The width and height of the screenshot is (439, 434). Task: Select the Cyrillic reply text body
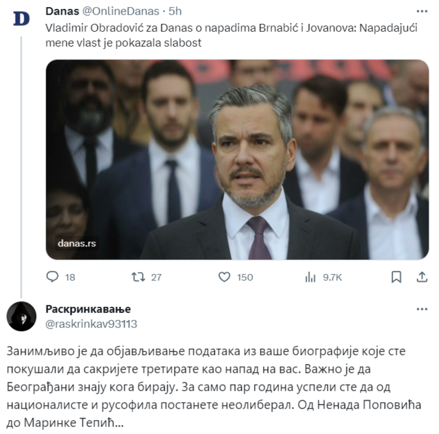click(x=214, y=387)
